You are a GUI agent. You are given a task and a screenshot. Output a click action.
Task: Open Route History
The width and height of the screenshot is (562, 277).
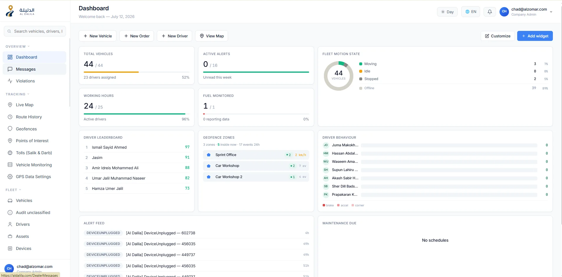[34, 117]
